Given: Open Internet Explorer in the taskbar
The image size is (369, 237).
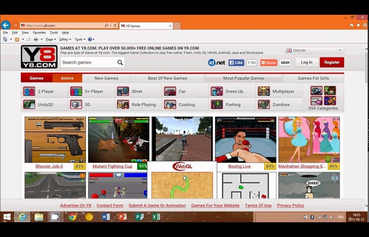Looking at the screenshot, I should (x=22, y=217).
